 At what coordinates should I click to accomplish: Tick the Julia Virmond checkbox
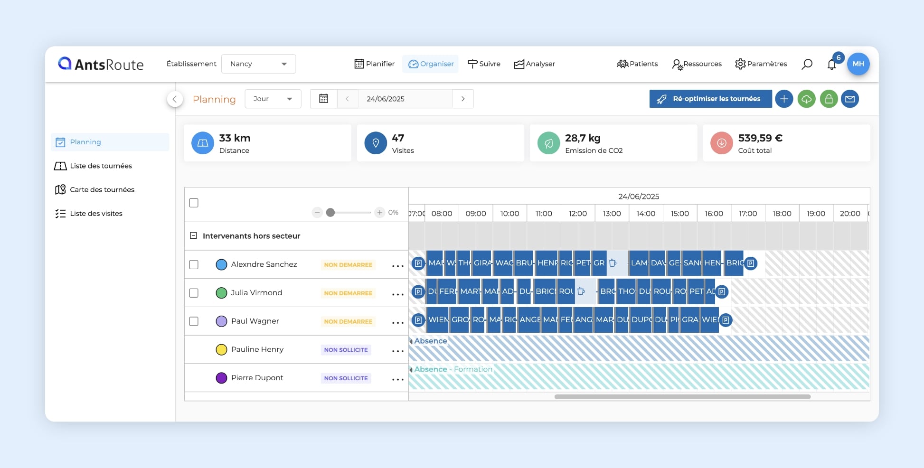pyautogui.click(x=194, y=293)
